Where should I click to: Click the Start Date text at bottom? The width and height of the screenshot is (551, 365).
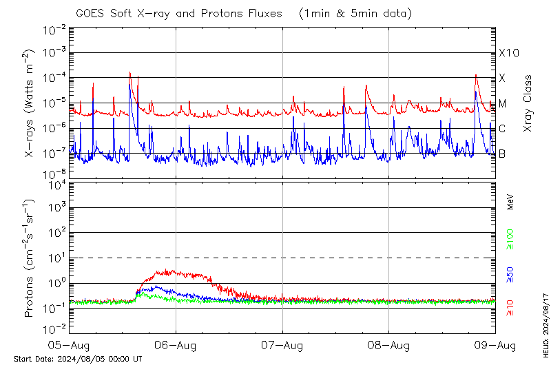(78, 359)
